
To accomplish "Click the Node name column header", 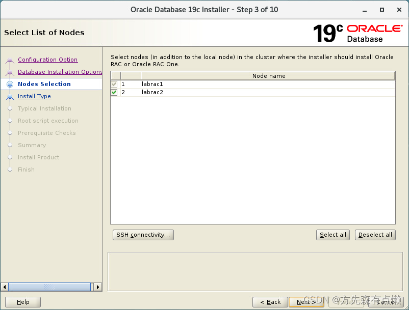I will (x=268, y=76).
